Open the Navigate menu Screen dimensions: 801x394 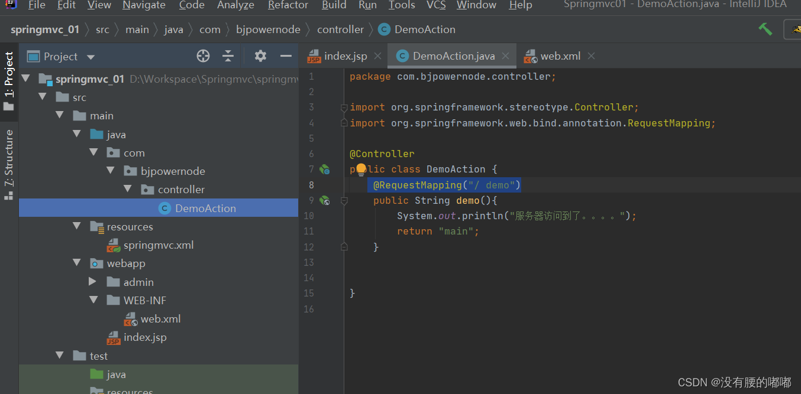pyautogui.click(x=144, y=5)
